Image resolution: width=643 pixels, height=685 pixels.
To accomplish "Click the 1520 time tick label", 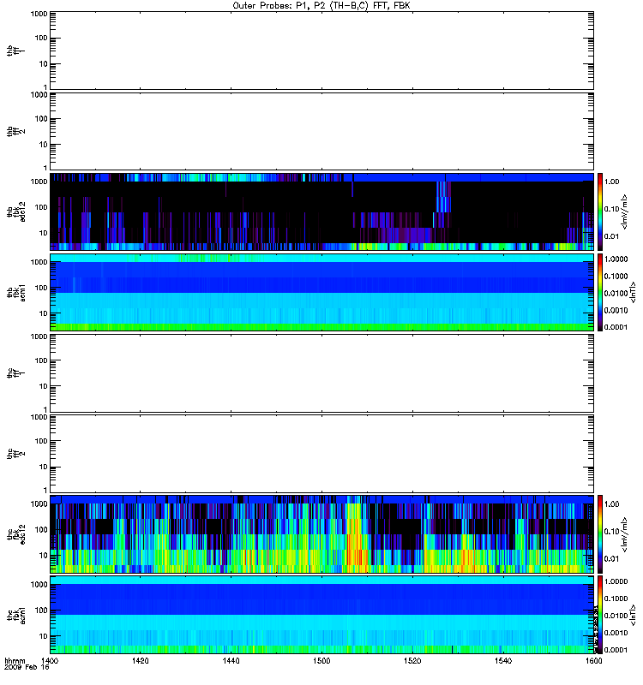I will click(x=412, y=660).
